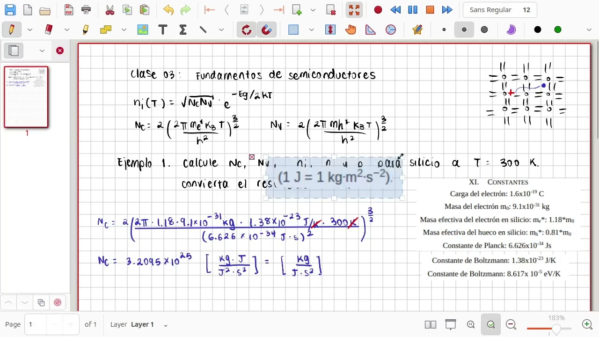599x337 pixels.
Task: Toggle the setsquare ruler
Action: (x=371, y=29)
